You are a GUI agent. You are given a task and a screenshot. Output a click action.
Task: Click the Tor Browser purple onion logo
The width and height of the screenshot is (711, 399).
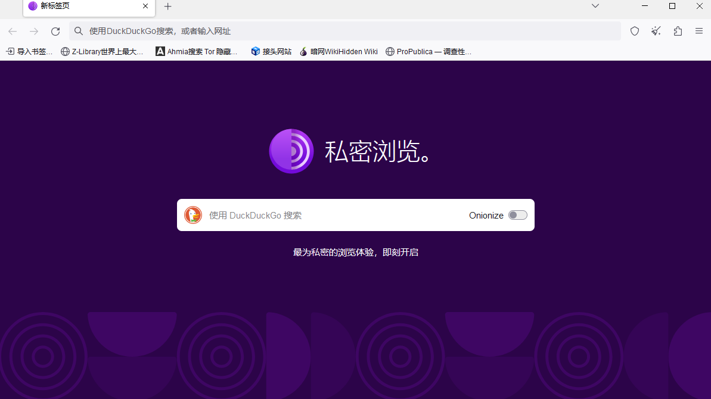pos(291,151)
